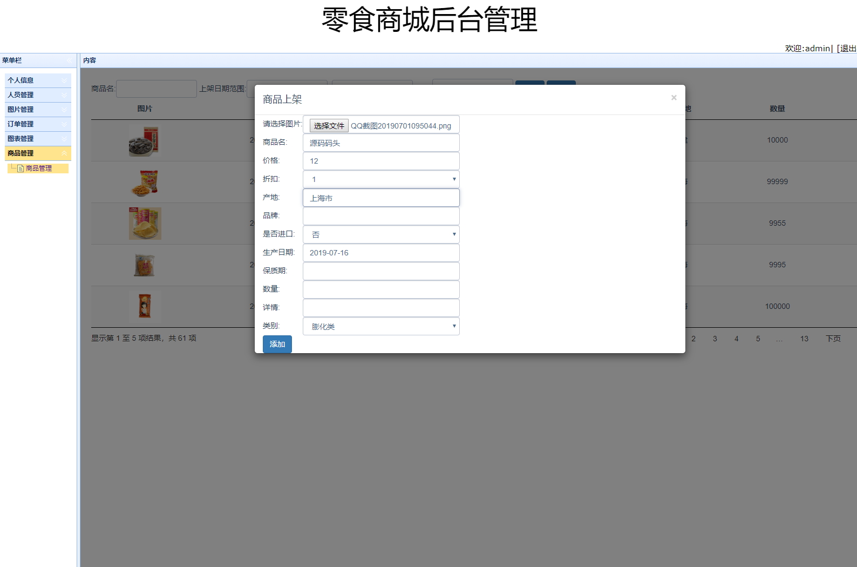Click 下页 next page link

pyautogui.click(x=833, y=339)
